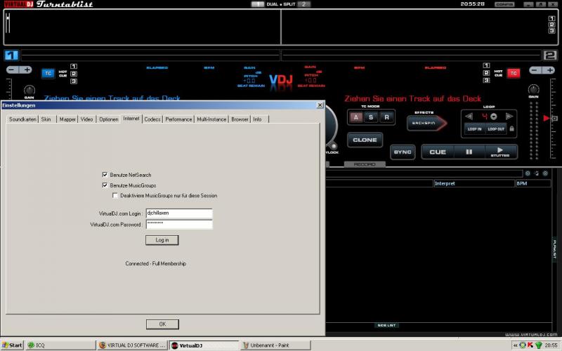This screenshot has width=562, height=351.
Task: Select TC mode R button
Action: click(x=386, y=117)
